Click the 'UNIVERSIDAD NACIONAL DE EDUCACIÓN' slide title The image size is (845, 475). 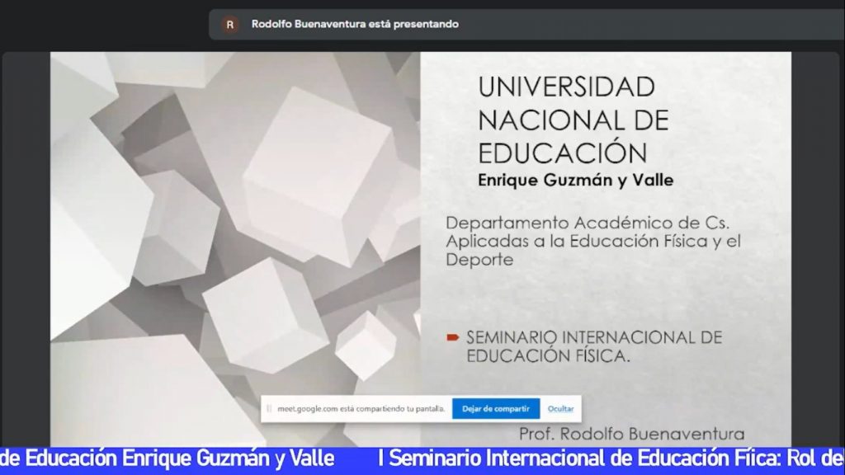pyautogui.click(x=574, y=120)
